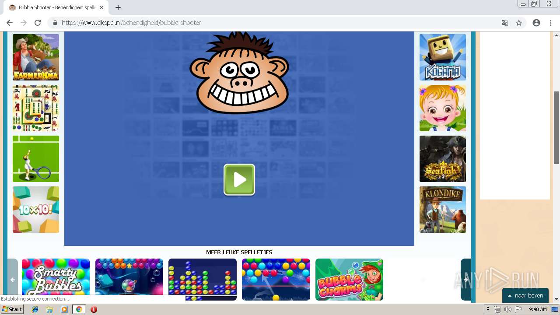
Task: Bookmark this page with the star icon
Action: [x=519, y=23]
